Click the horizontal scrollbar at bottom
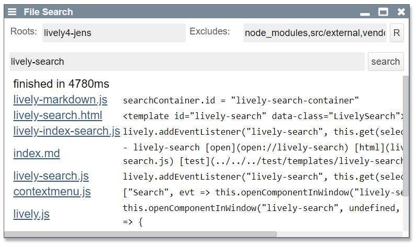The image size is (416, 247). pos(141,234)
